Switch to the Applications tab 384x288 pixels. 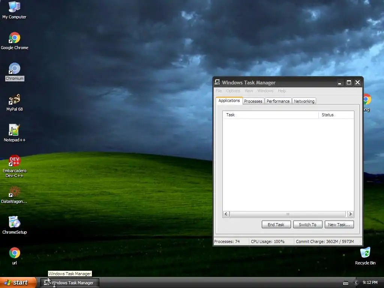pos(229,100)
